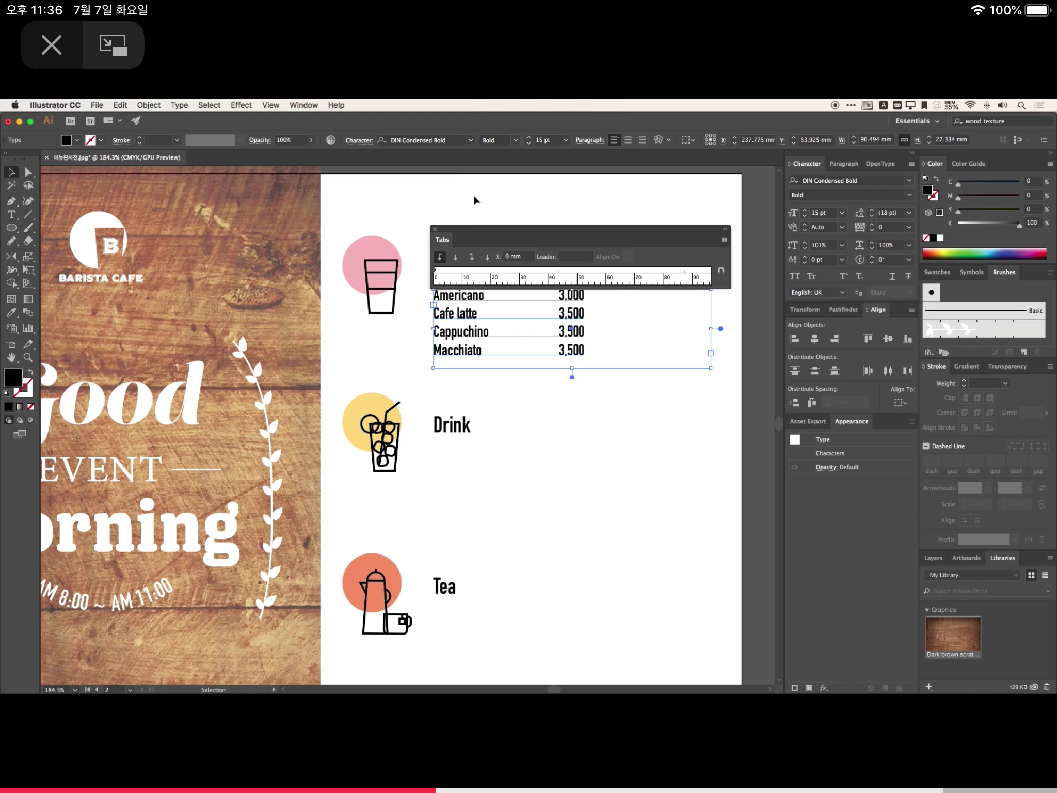Viewport: 1057px width, 793px height.
Task: Select the Zoom tool magnifier
Action: (28, 357)
